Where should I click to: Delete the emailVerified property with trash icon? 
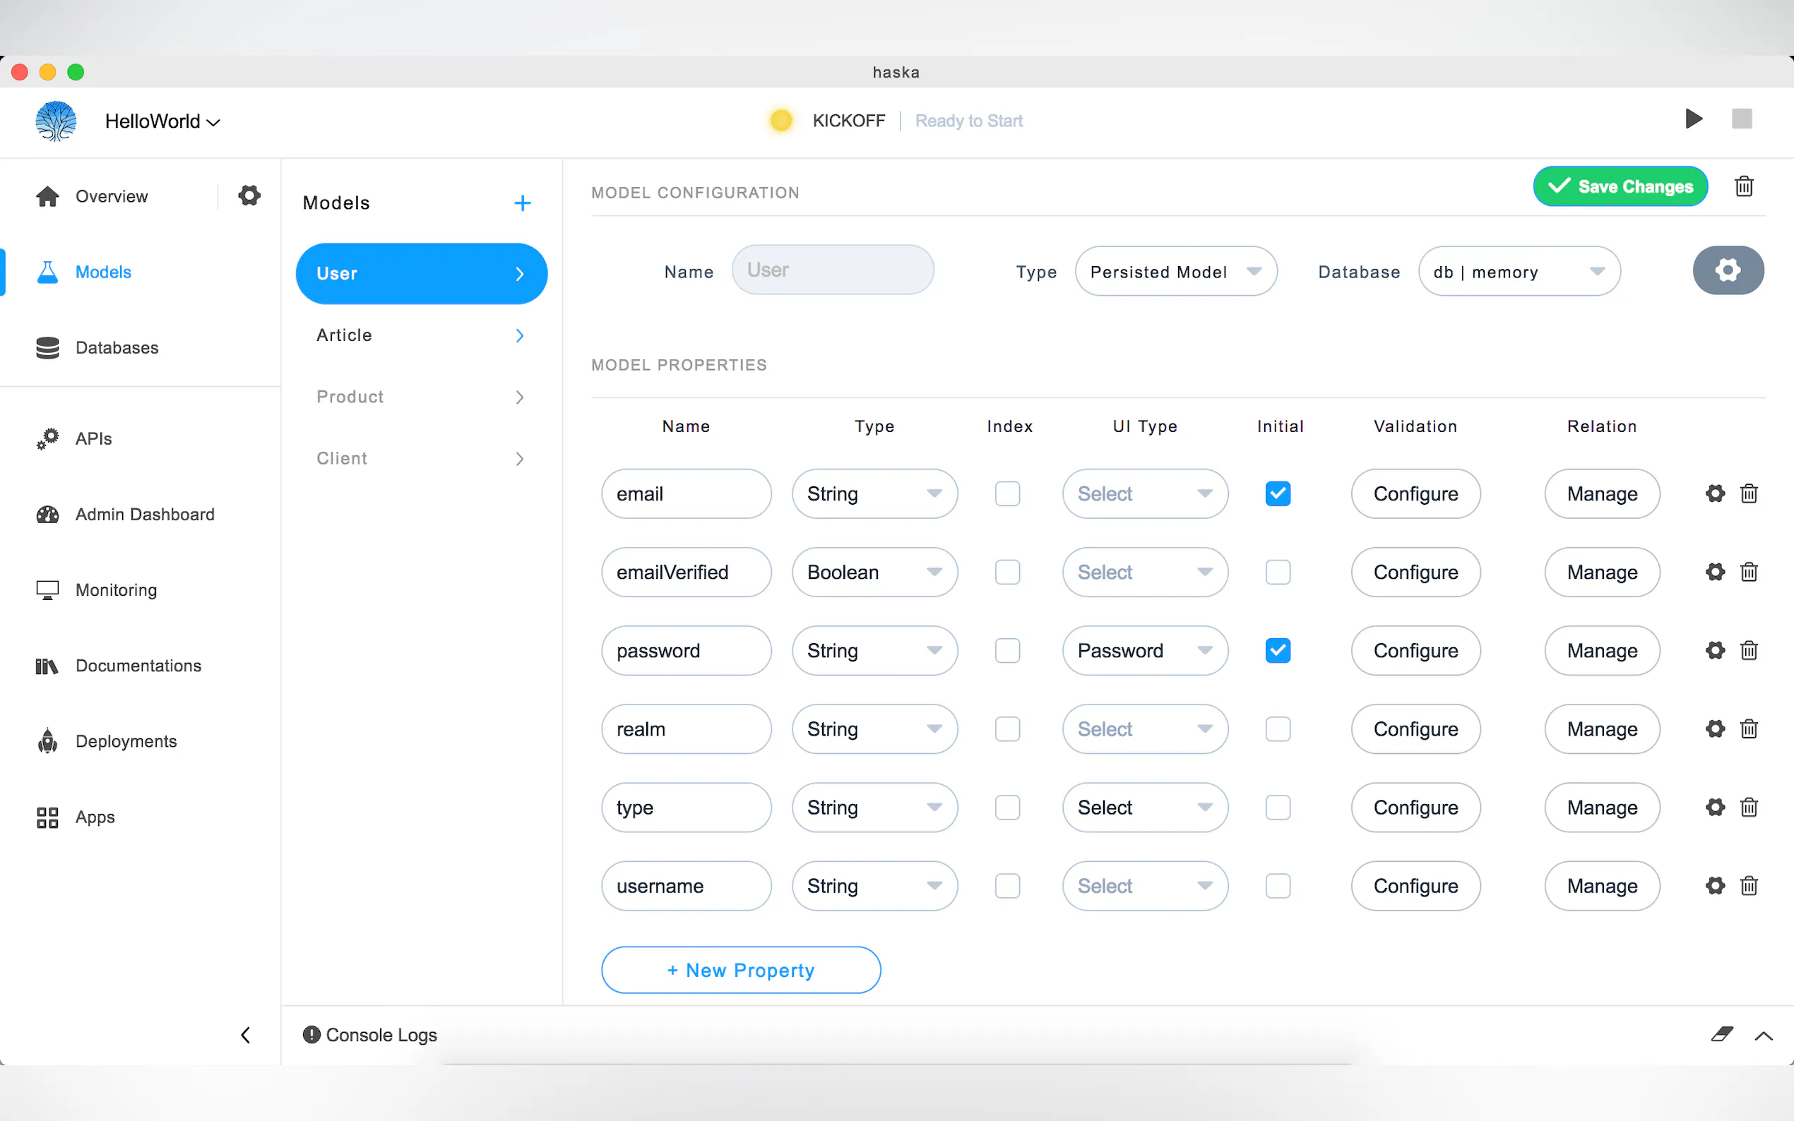pos(1749,573)
